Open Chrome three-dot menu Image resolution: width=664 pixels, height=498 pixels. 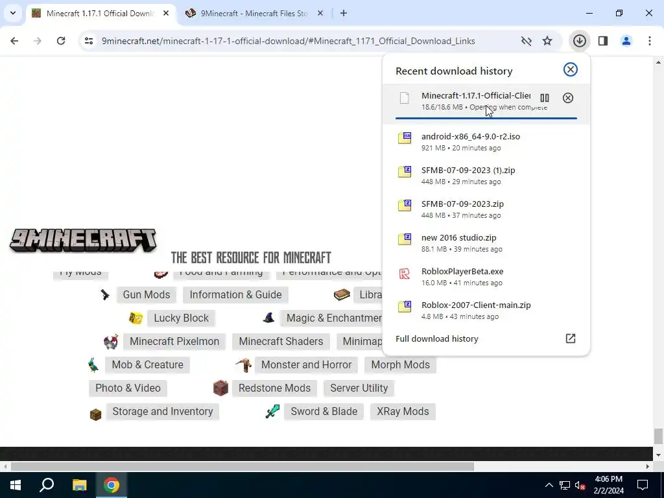coord(649,41)
